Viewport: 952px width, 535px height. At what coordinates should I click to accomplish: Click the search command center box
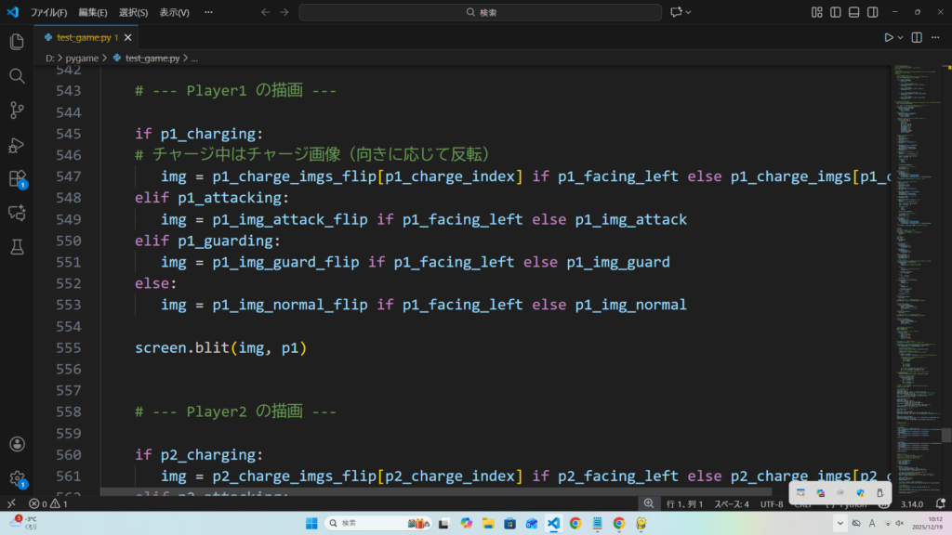click(480, 12)
